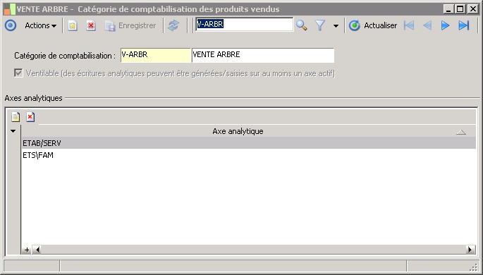Click the Actualiser refresh button
This screenshot has width=483, height=275.
373,25
